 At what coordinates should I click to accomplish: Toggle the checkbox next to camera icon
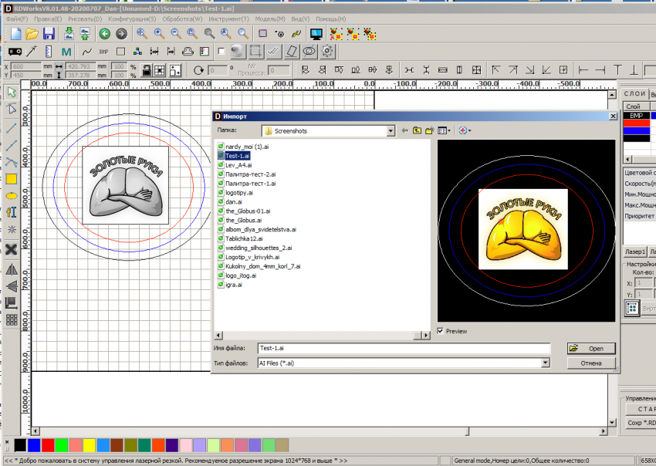point(222,52)
